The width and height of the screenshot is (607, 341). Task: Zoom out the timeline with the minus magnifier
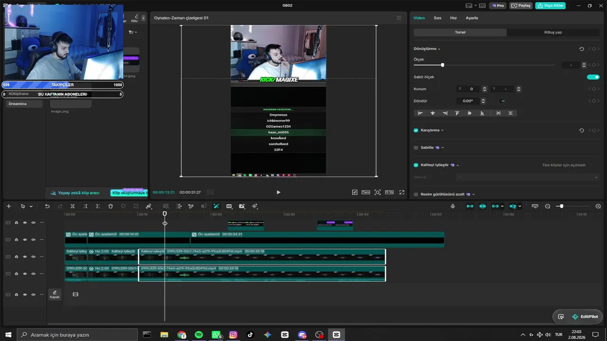click(548, 206)
